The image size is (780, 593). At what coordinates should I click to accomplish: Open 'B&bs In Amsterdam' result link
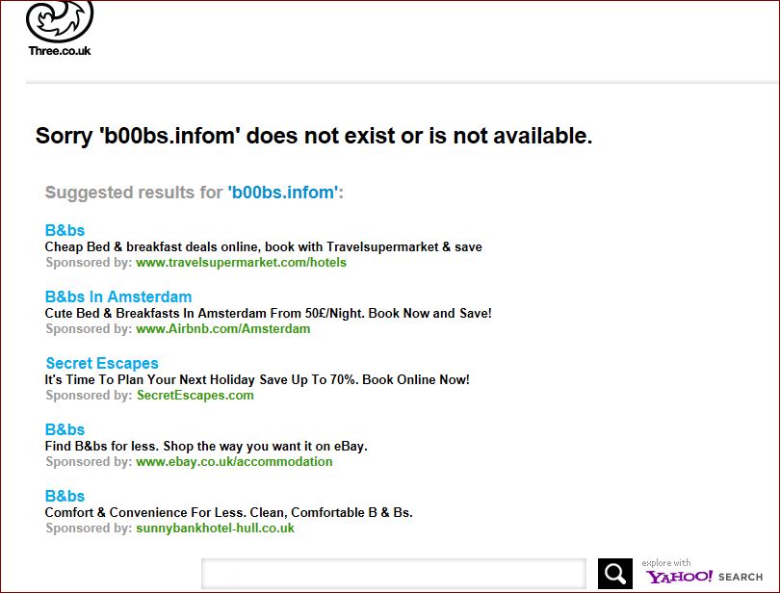pyautogui.click(x=118, y=296)
